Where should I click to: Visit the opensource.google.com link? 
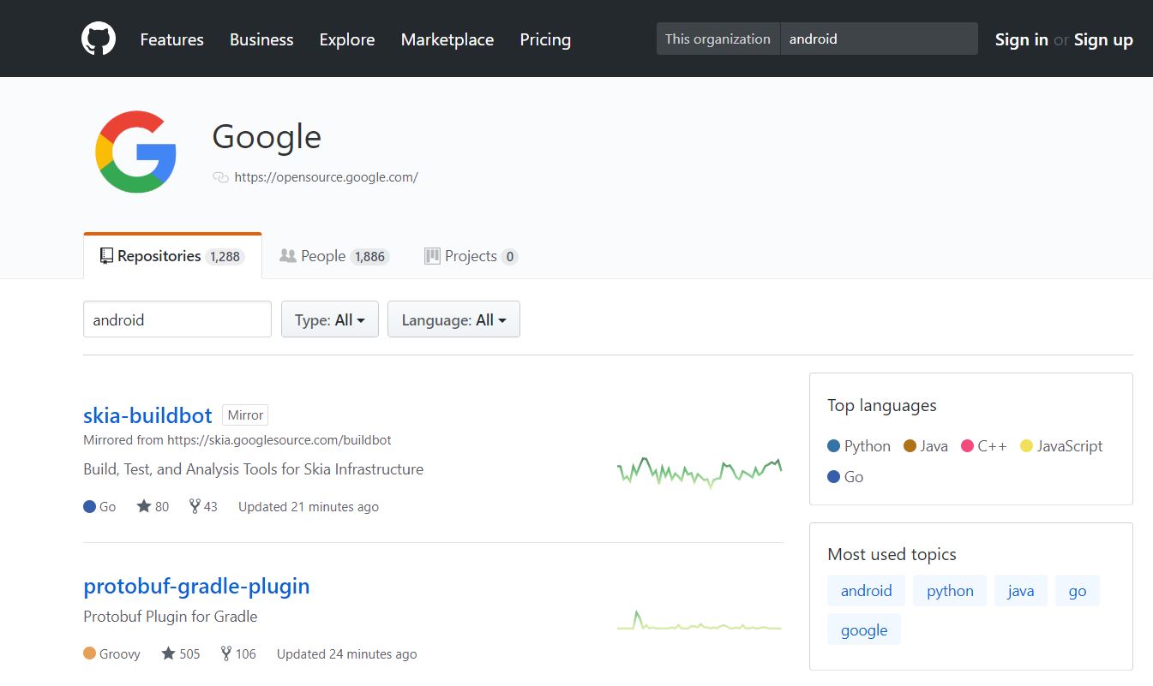pos(326,177)
